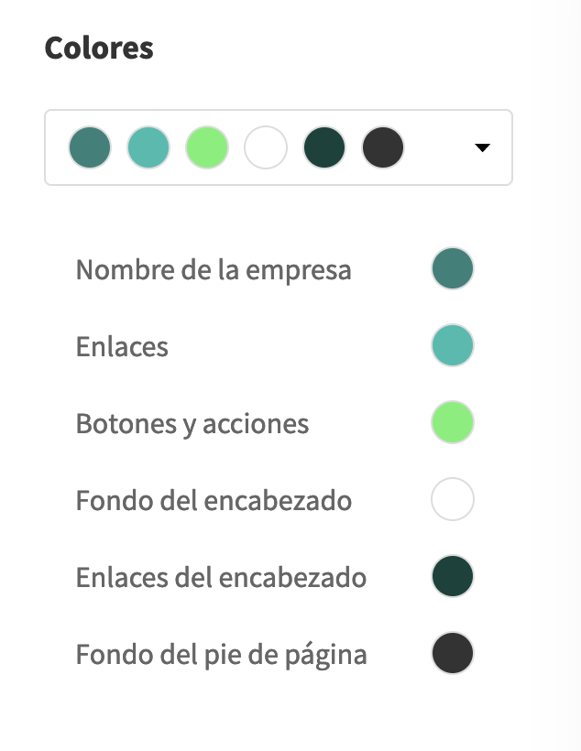Click the 'Enlaces' text label
This screenshot has width=581, height=751.
click(x=122, y=347)
